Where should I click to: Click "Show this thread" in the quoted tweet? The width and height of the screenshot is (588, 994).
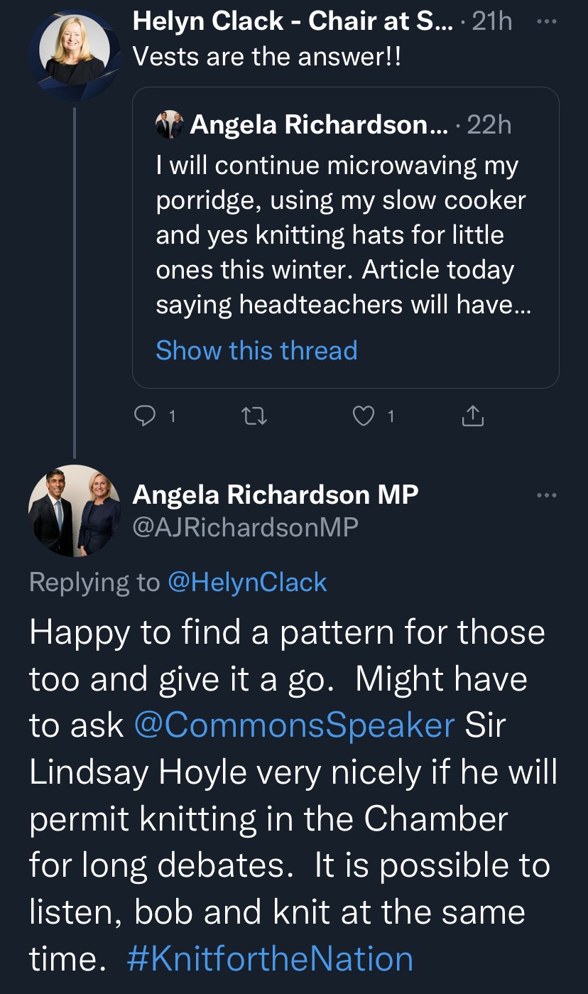click(x=256, y=350)
